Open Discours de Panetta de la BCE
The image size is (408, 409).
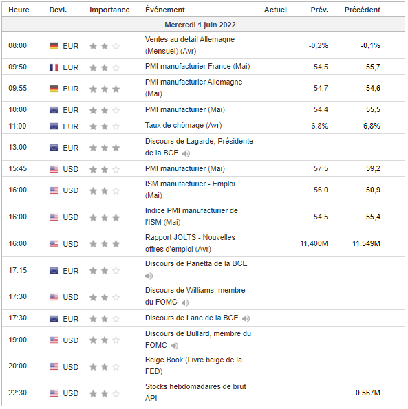coord(196,264)
